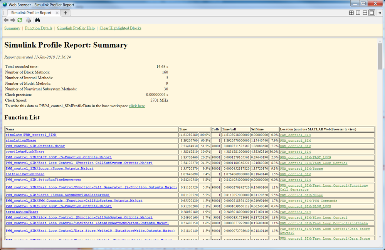Image resolution: width=385 pixels, height=250 pixels.
Task: Open PWM_control_SIM.Outputs.Major link
Action: (35, 146)
